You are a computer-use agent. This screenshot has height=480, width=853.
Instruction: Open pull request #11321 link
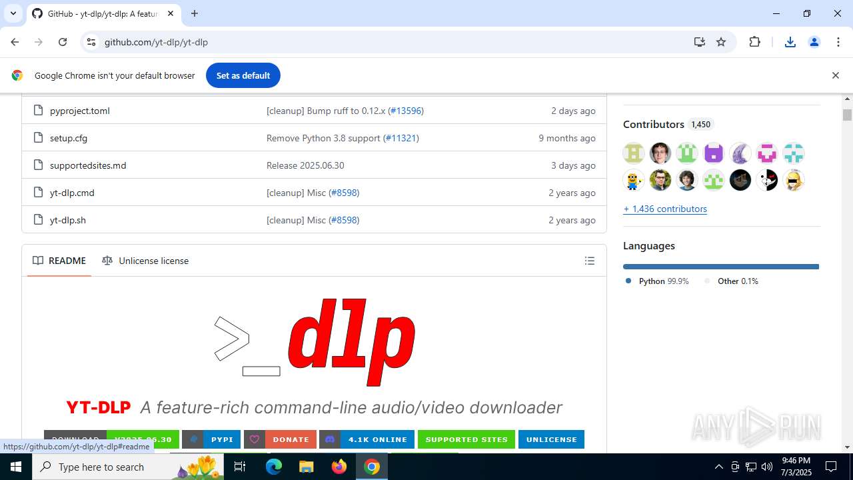401,138
